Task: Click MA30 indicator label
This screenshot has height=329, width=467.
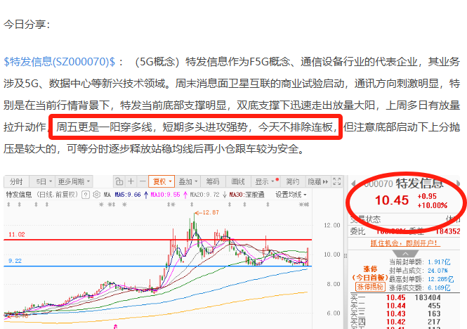Action: coord(246,195)
